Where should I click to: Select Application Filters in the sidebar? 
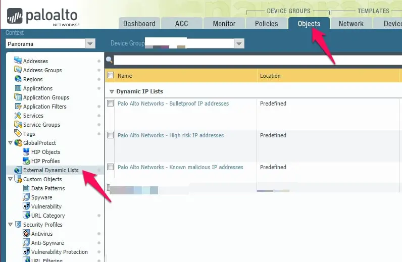(44, 107)
